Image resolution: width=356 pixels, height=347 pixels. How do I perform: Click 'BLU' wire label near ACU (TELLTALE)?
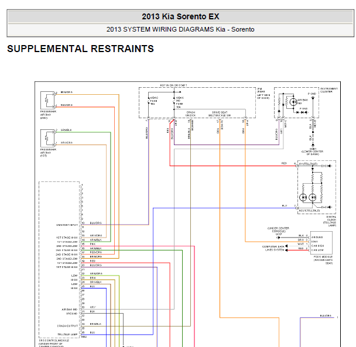(x=285, y=205)
